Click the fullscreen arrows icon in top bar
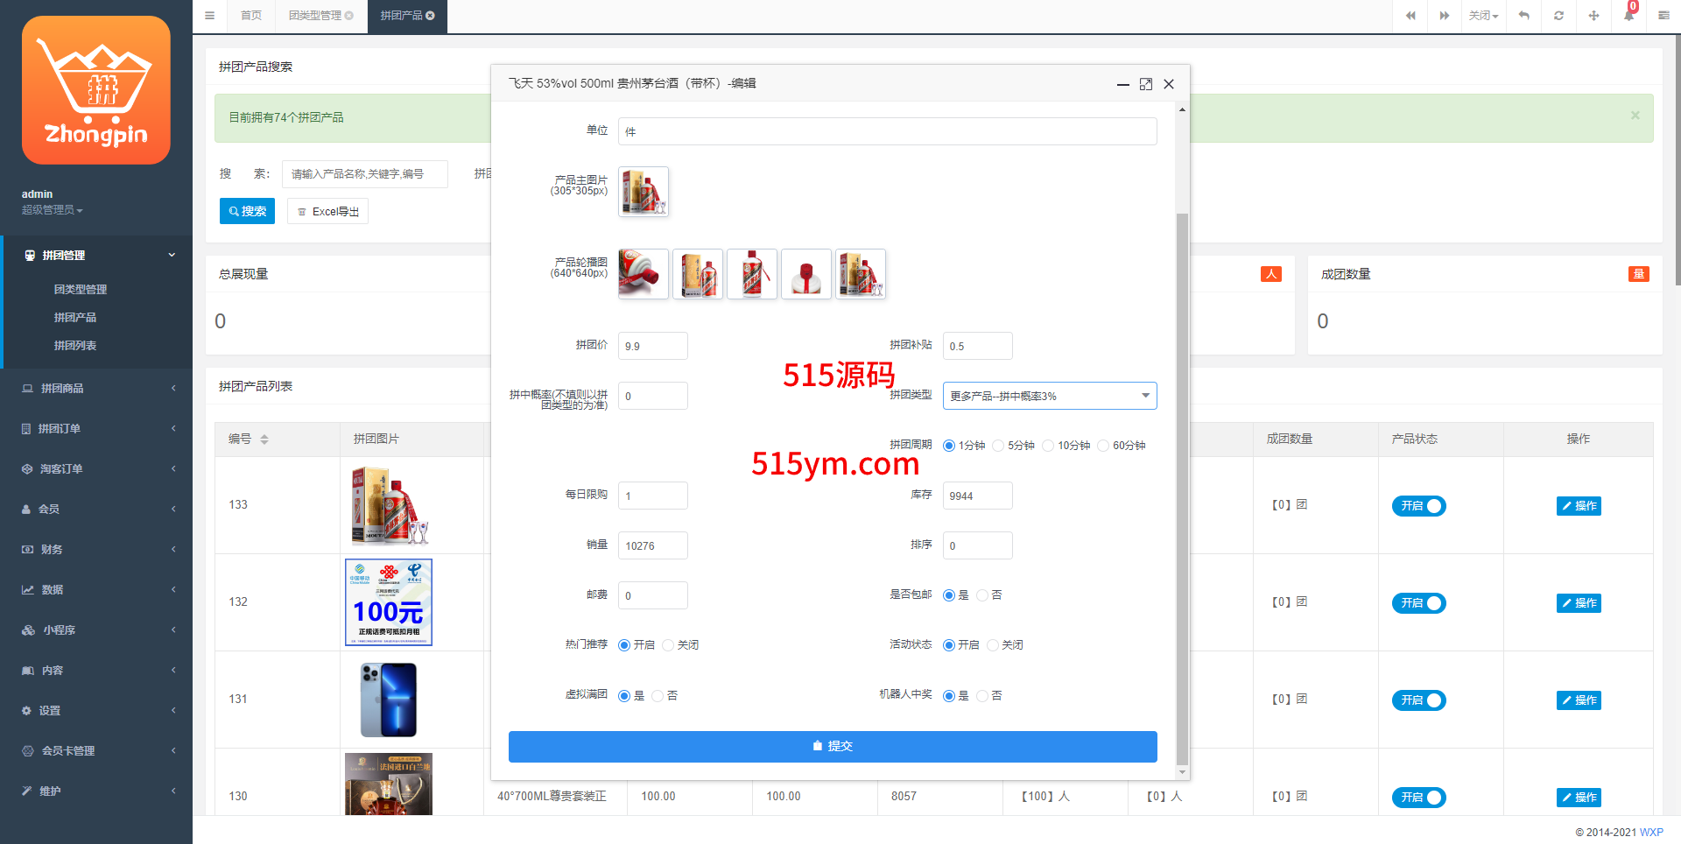1681x844 pixels. (x=1593, y=16)
